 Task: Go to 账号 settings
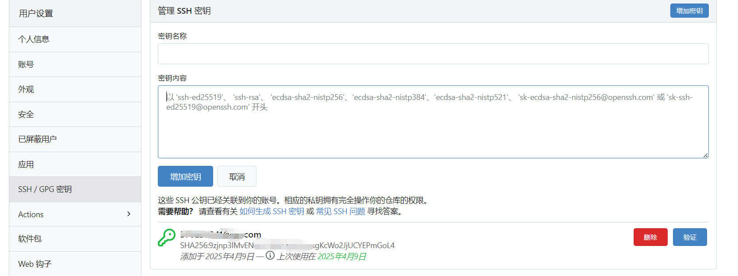click(x=26, y=65)
